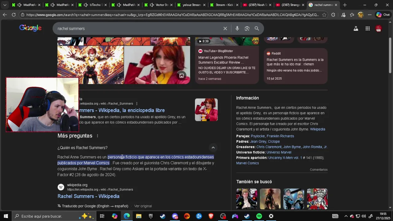
Task: Click Ver original translation link
Action: 143,206
